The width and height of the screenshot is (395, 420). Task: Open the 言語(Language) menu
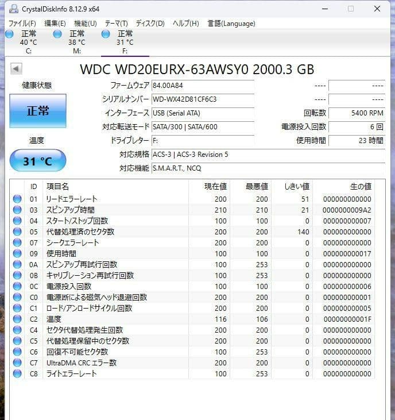pyautogui.click(x=231, y=24)
